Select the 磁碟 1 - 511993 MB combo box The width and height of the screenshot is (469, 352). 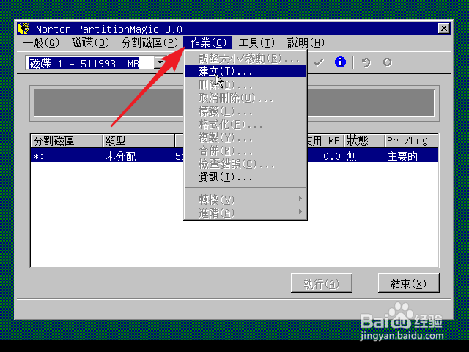pos(96,63)
